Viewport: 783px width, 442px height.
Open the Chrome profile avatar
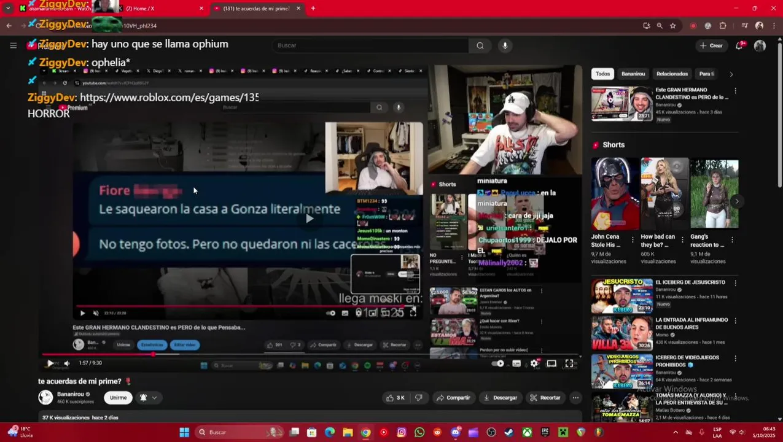(x=759, y=26)
